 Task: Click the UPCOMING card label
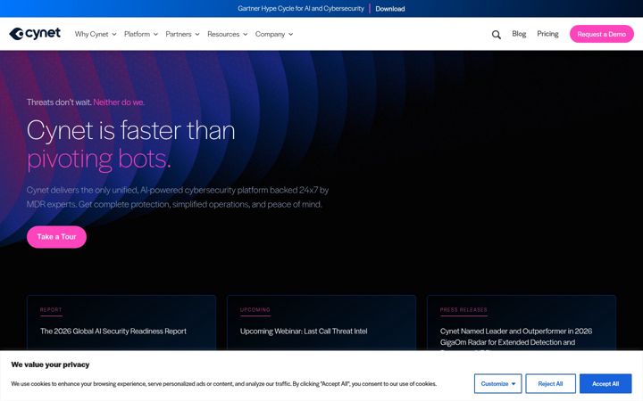coord(255,310)
